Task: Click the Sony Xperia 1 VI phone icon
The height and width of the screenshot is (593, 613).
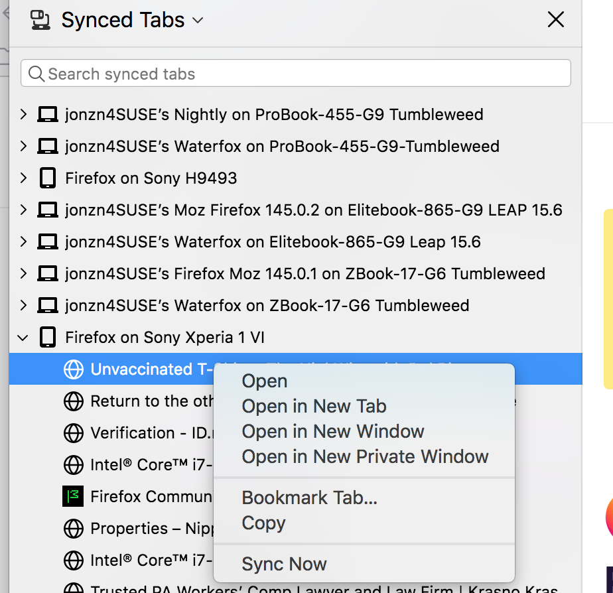Action: 47,337
